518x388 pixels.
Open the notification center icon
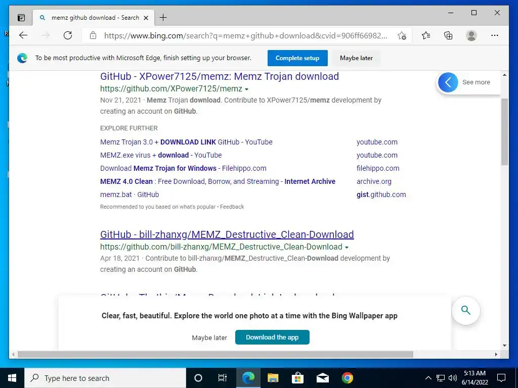[x=501, y=378]
